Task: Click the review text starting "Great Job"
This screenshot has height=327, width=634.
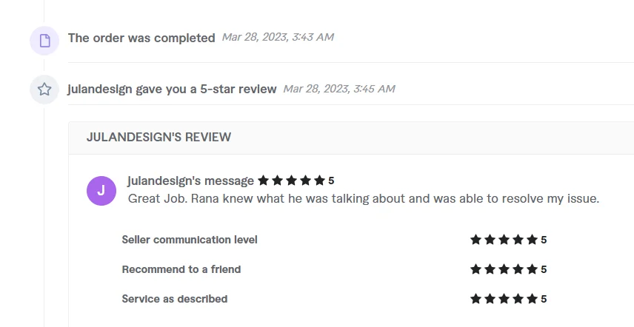Action: pos(364,198)
